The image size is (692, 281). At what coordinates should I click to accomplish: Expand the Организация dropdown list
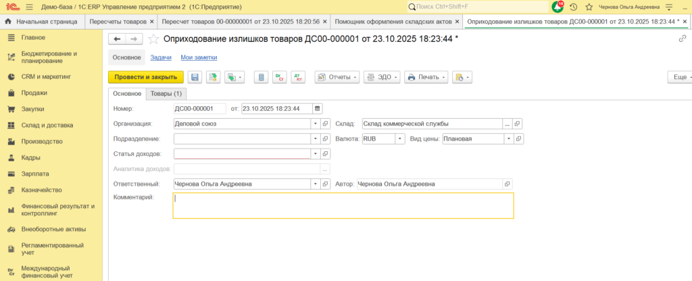(316, 124)
